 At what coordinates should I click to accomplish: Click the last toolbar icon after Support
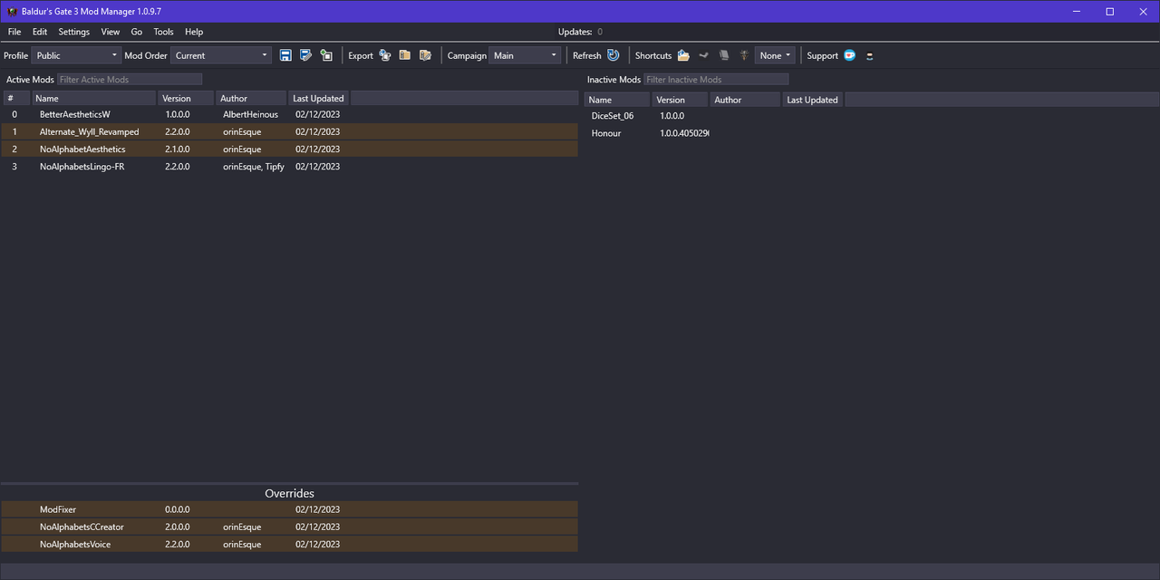(x=870, y=55)
